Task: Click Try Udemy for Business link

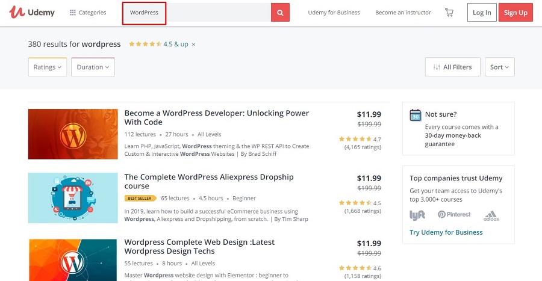Action: click(446, 232)
